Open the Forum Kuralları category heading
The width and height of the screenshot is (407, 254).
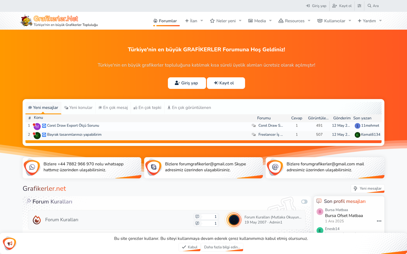click(x=52, y=202)
